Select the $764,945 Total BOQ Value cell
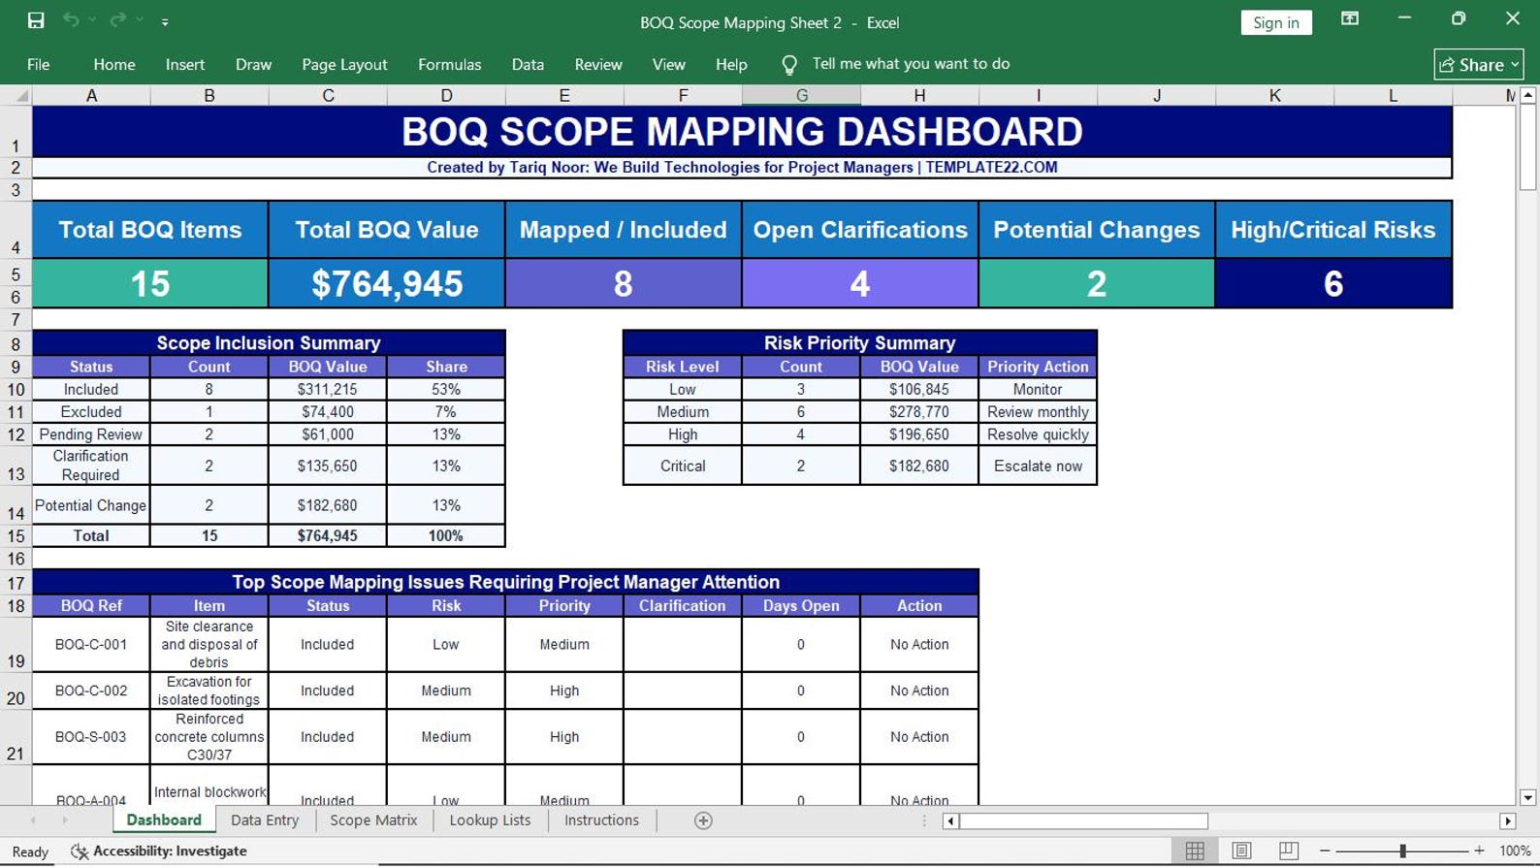Image resolution: width=1540 pixels, height=868 pixels. (x=387, y=283)
